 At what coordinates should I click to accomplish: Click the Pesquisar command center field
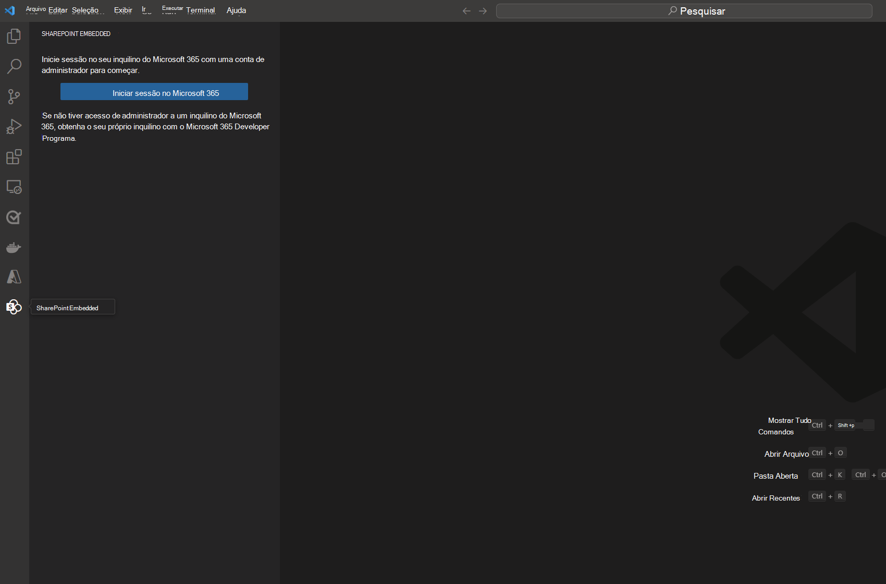tap(684, 11)
